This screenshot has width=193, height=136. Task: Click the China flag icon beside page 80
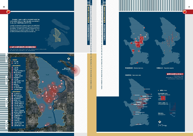pos(8,12)
